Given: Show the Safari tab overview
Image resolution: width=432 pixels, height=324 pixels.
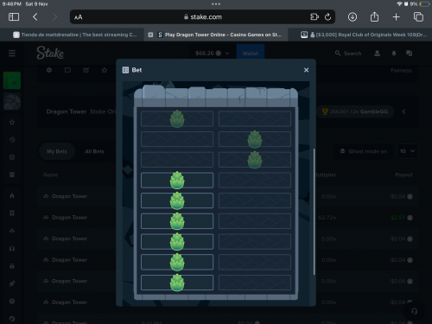Looking at the screenshot, I should tap(418, 17).
